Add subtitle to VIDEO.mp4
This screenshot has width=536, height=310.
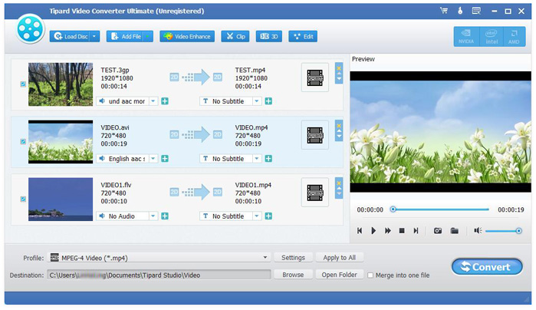coord(268,158)
